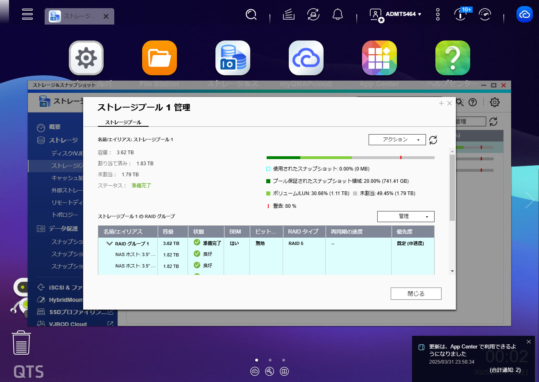539x382 pixels.
Task: Click the scrollbar down arrow in dialog
Action: click(452, 271)
